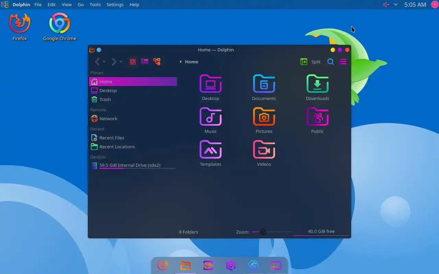This screenshot has width=439, height=274.
Task: Select the Pictures folder icon
Action: click(264, 116)
